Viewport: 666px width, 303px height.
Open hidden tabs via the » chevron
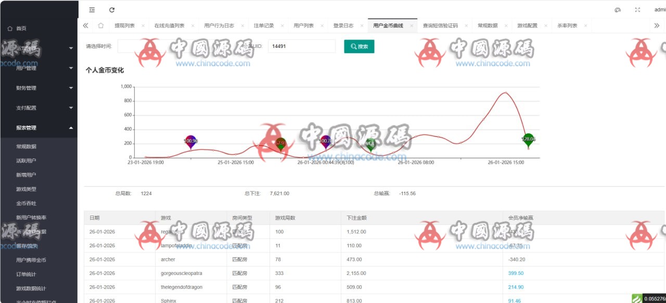click(x=657, y=24)
